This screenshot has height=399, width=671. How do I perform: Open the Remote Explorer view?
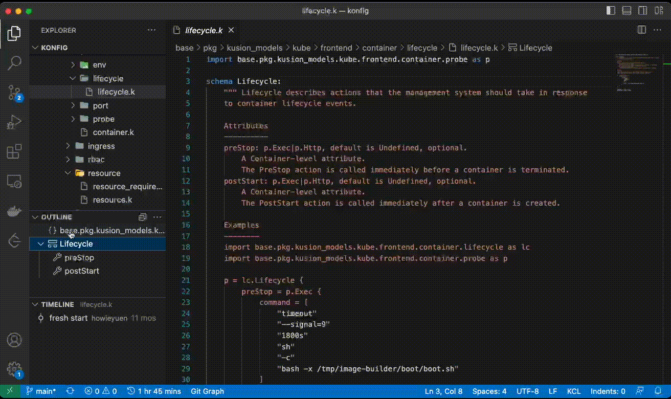[x=14, y=180]
